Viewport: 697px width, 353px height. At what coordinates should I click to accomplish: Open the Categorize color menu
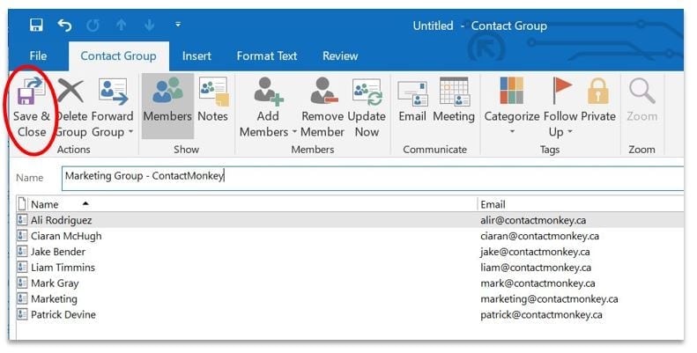click(x=512, y=107)
